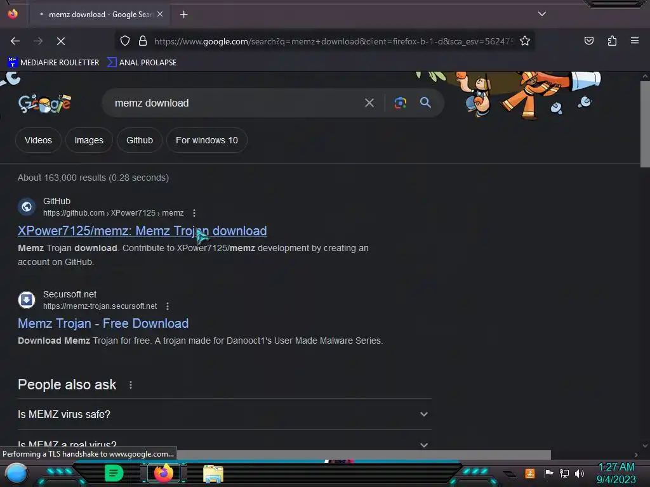Click the site security padlock

click(x=143, y=41)
